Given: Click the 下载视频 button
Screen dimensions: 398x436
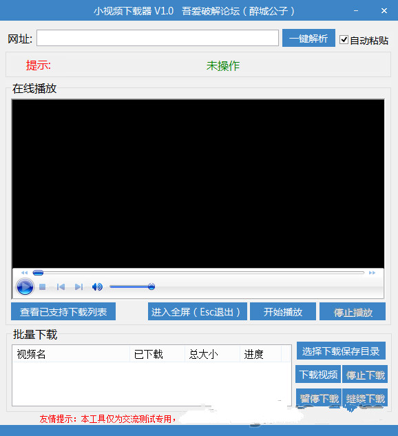Looking at the screenshot, I should [x=318, y=374].
